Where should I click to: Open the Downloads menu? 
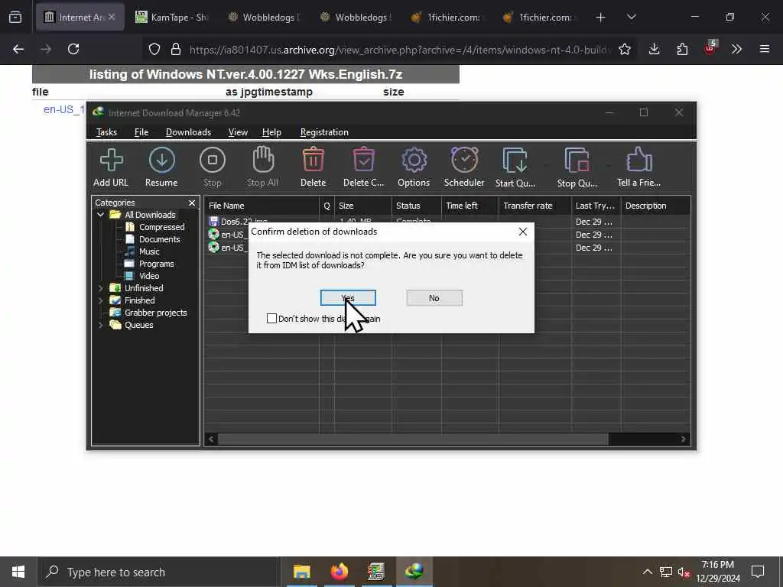[x=188, y=132]
